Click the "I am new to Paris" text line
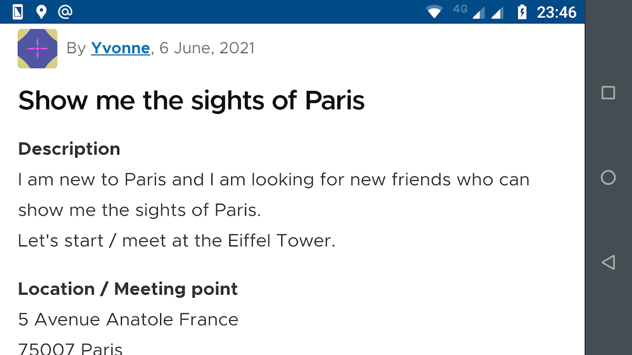632x355 pixels. tap(273, 180)
